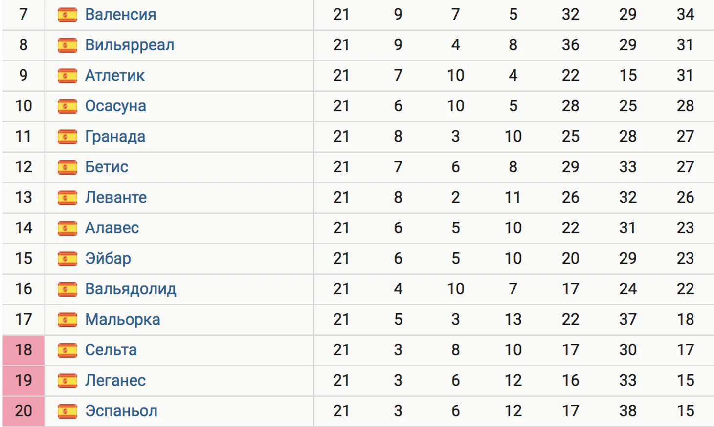Viewport: 714px width, 427px height.
Task: Click the flag icon next to Атлетик
Action: (67, 76)
